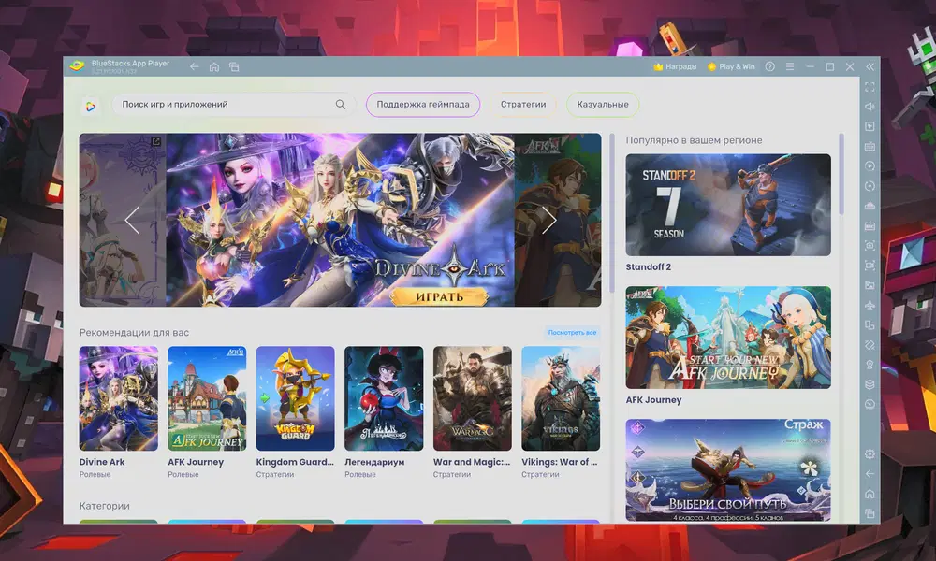Click the sidebar home icon near the bottom
Viewport: 936px width, 561px height.
click(870, 494)
